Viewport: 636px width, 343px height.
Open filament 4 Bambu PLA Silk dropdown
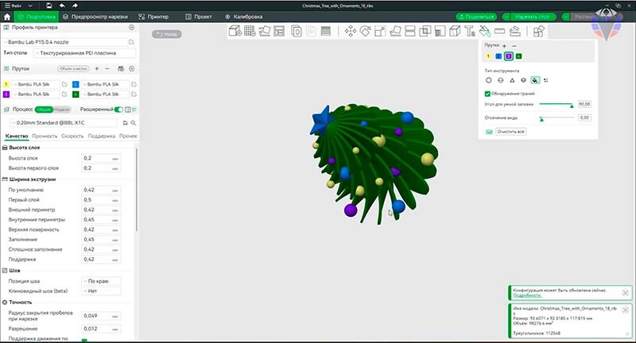click(x=105, y=94)
